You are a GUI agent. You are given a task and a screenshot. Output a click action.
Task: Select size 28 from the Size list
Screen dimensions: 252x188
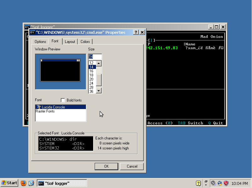coord(92,87)
